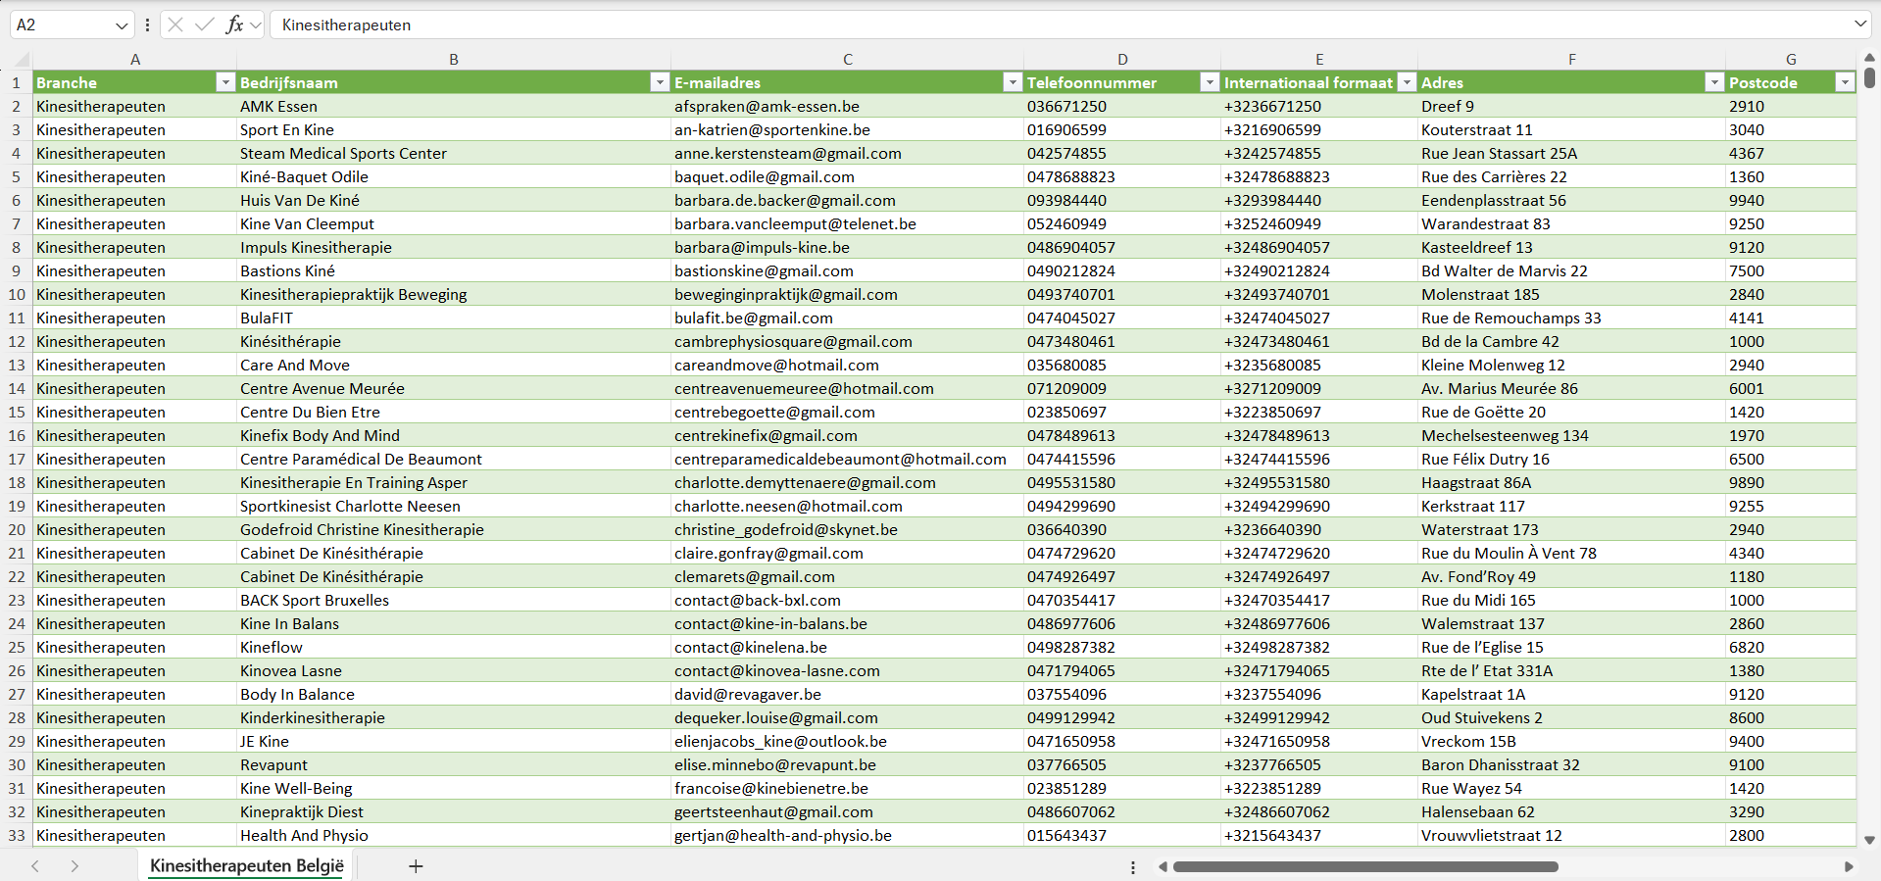Click cell with AMK Essen
Viewport: 1881px width, 881px height.
278,106
